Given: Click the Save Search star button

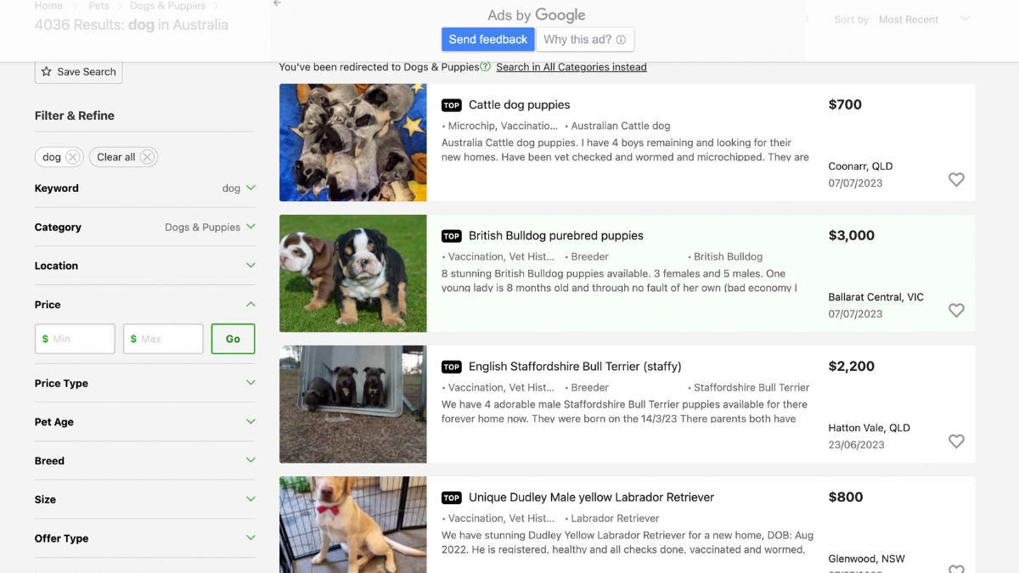Looking at the screenshot, I should coord(79,72).
